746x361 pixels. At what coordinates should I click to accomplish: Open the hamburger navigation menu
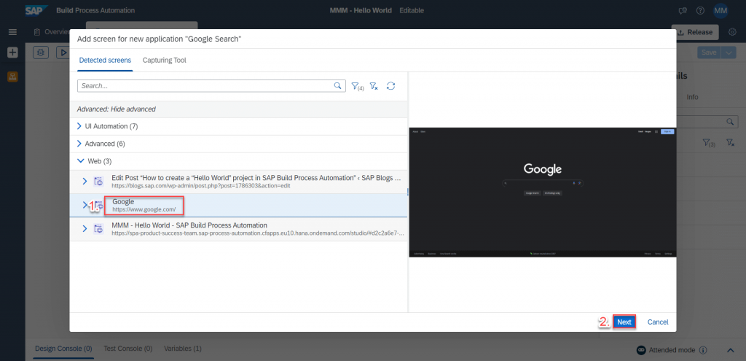coord(12,32)
